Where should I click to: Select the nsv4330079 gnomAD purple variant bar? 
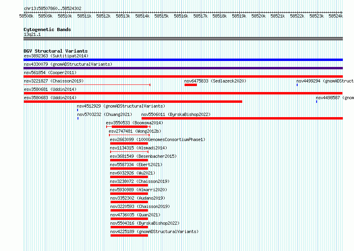183,68
